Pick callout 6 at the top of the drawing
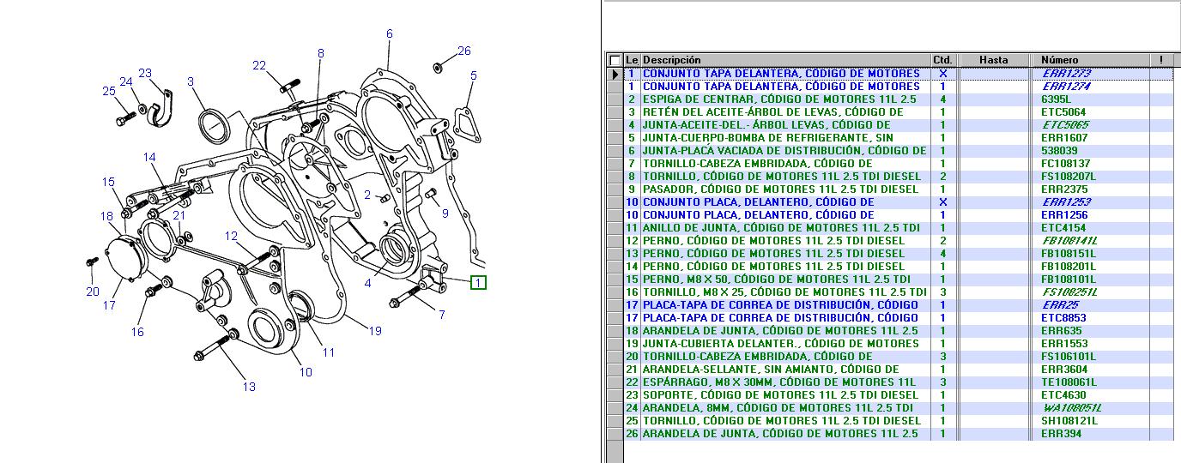 (x=389, y=33)
